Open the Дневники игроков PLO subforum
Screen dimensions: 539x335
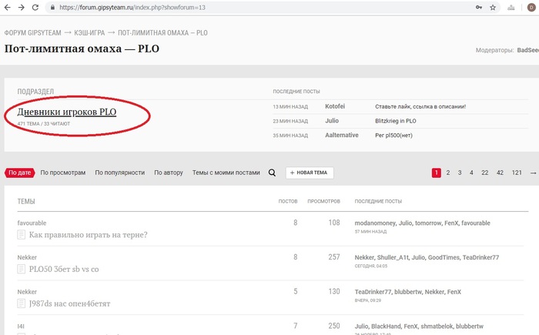[x=67, y=112]
